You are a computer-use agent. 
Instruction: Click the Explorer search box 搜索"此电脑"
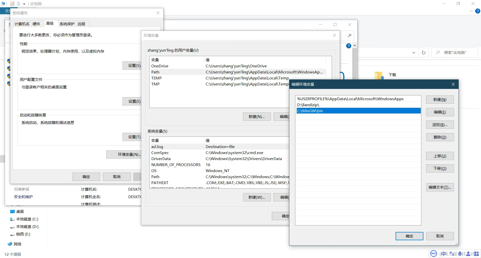[455, 53]
